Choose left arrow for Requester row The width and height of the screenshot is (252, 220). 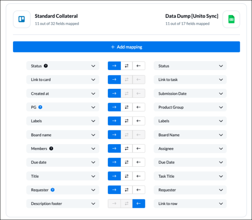pos(139,190)
